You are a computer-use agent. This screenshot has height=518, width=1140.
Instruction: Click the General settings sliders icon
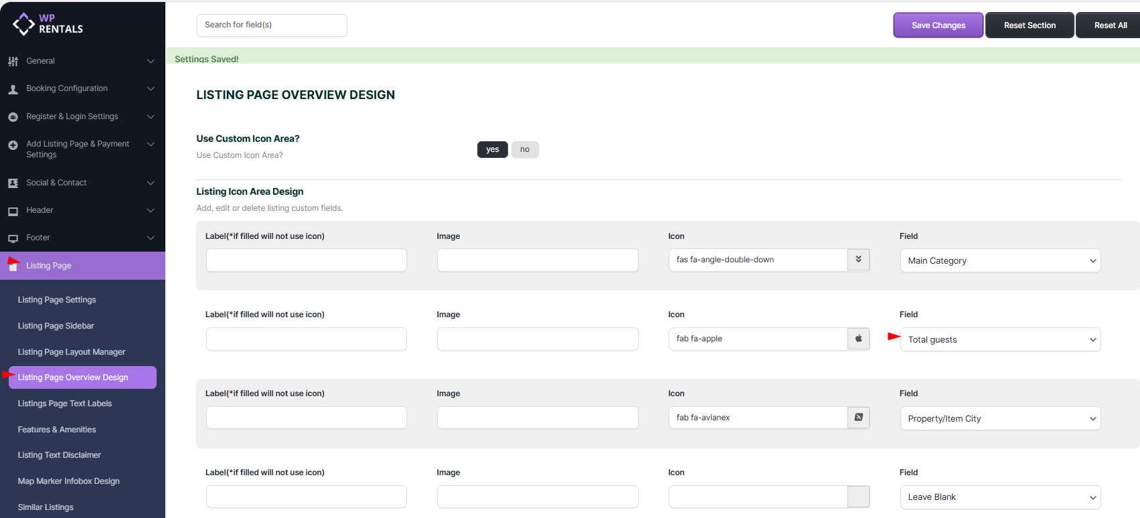(13, 61)
